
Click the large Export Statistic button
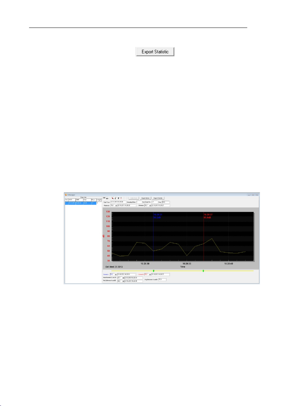click(155, 51)
